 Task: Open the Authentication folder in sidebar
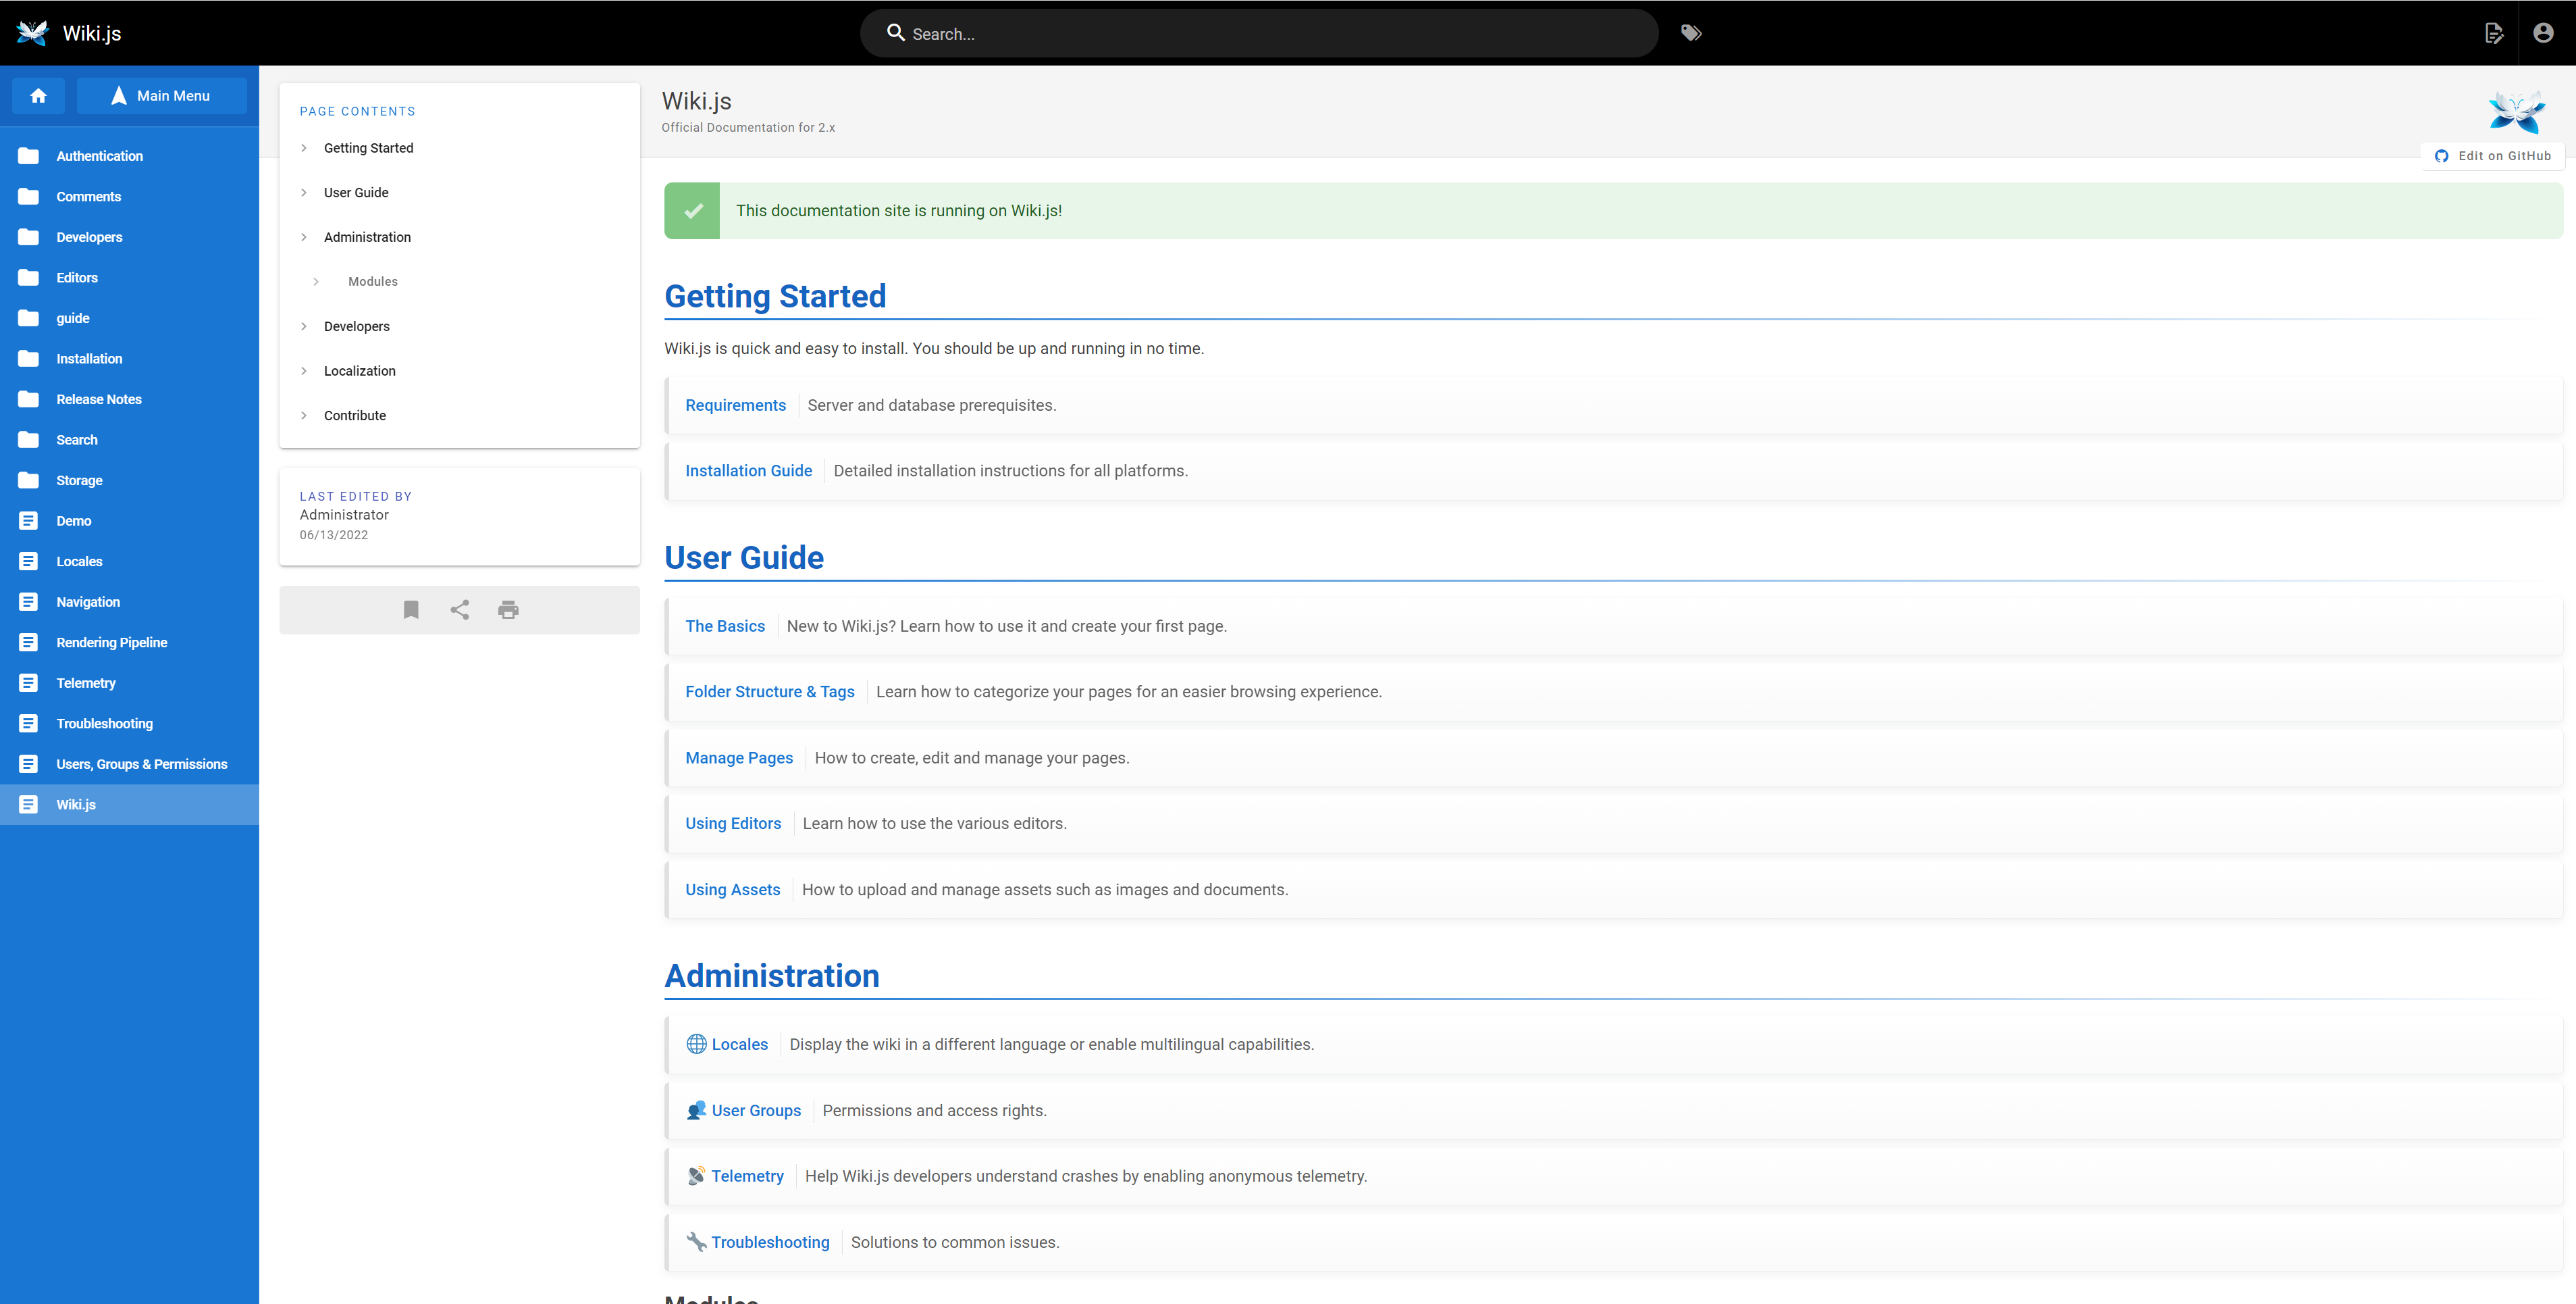point(99,156)
